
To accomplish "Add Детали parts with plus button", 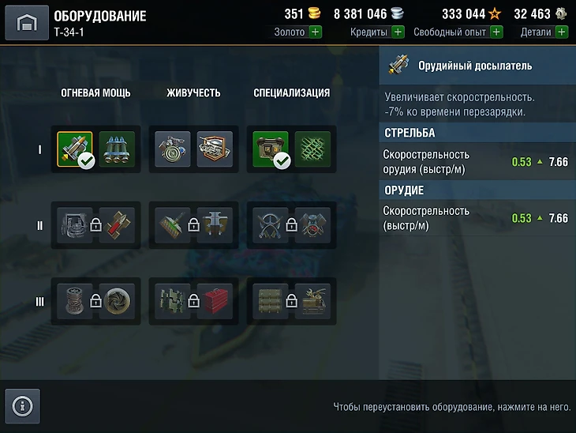I will coord(562,32).
